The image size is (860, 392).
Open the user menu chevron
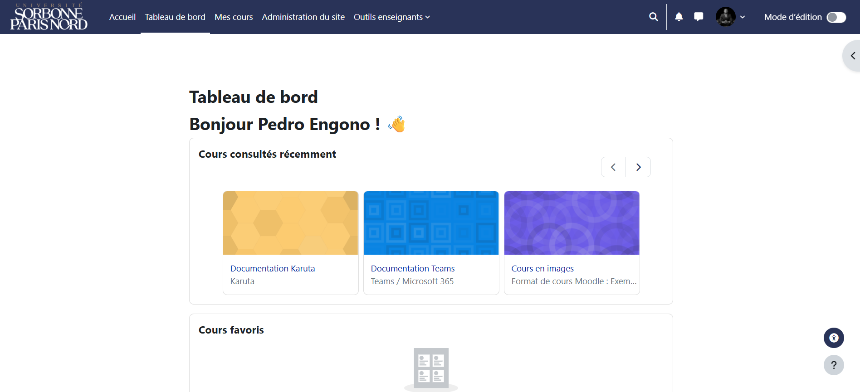[x=743, y=17]
